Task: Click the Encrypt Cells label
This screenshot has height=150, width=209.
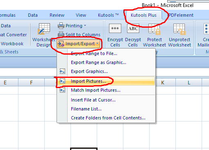Action: 115,42
